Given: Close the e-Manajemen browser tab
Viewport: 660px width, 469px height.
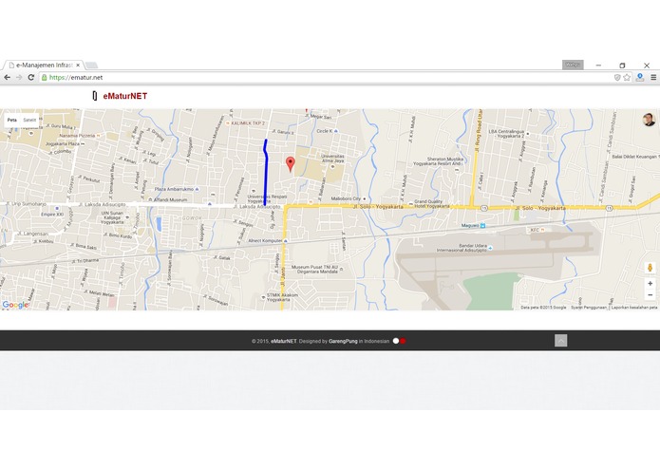Looking at the screenshot, I should coord(78,66).
